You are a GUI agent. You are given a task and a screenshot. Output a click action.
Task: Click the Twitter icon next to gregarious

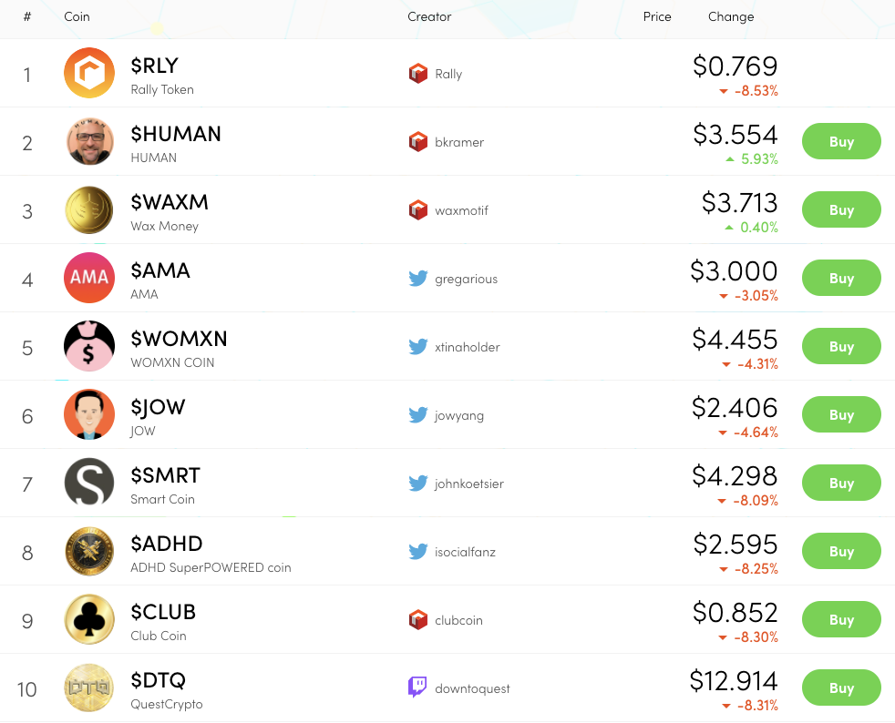coord(417,279)
